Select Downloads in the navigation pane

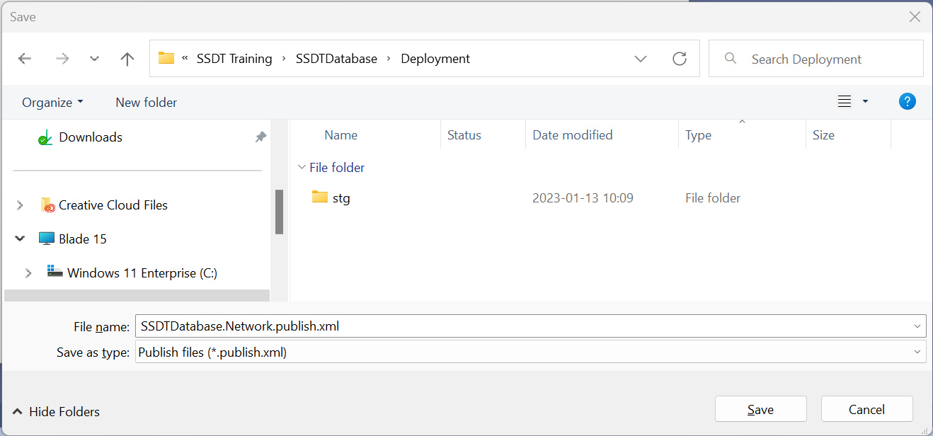point(90,137)
